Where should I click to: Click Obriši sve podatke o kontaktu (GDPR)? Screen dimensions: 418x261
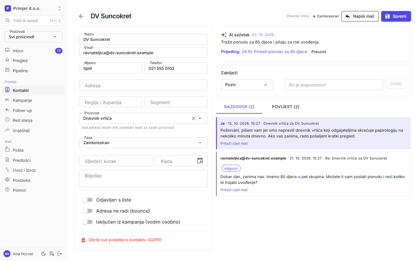point(121,240)
